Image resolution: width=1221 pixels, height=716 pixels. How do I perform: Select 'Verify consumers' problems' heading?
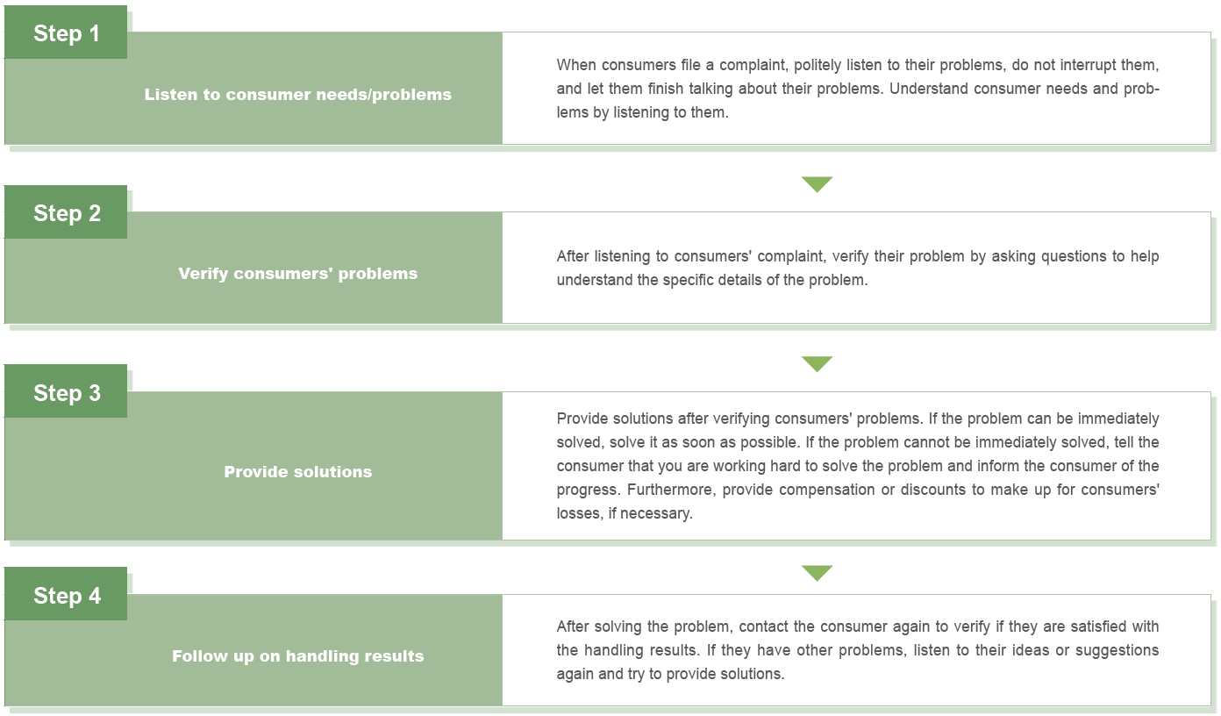coord(298,274)
